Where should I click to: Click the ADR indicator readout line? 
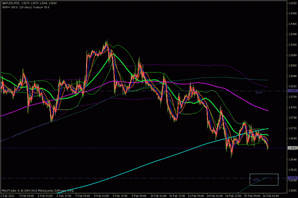point(26,7)
